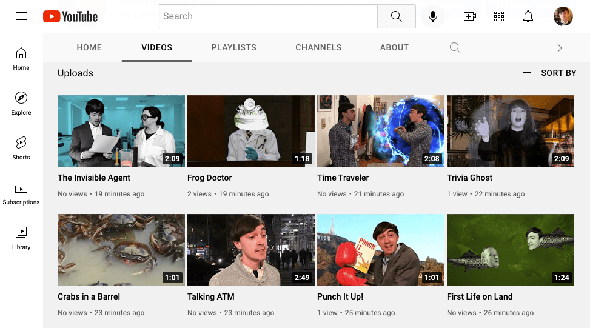Go to Explore in sidebar
This screenshot has width=590, height=328.
[x=21, y=103]
